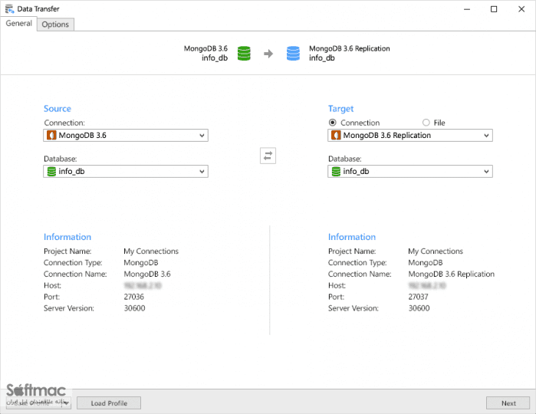The width and height of the screenshot is (536, 414).
Task: Click the target Connection Type value MongoDB
Action: pyautogui.click(x=426, y=263)
